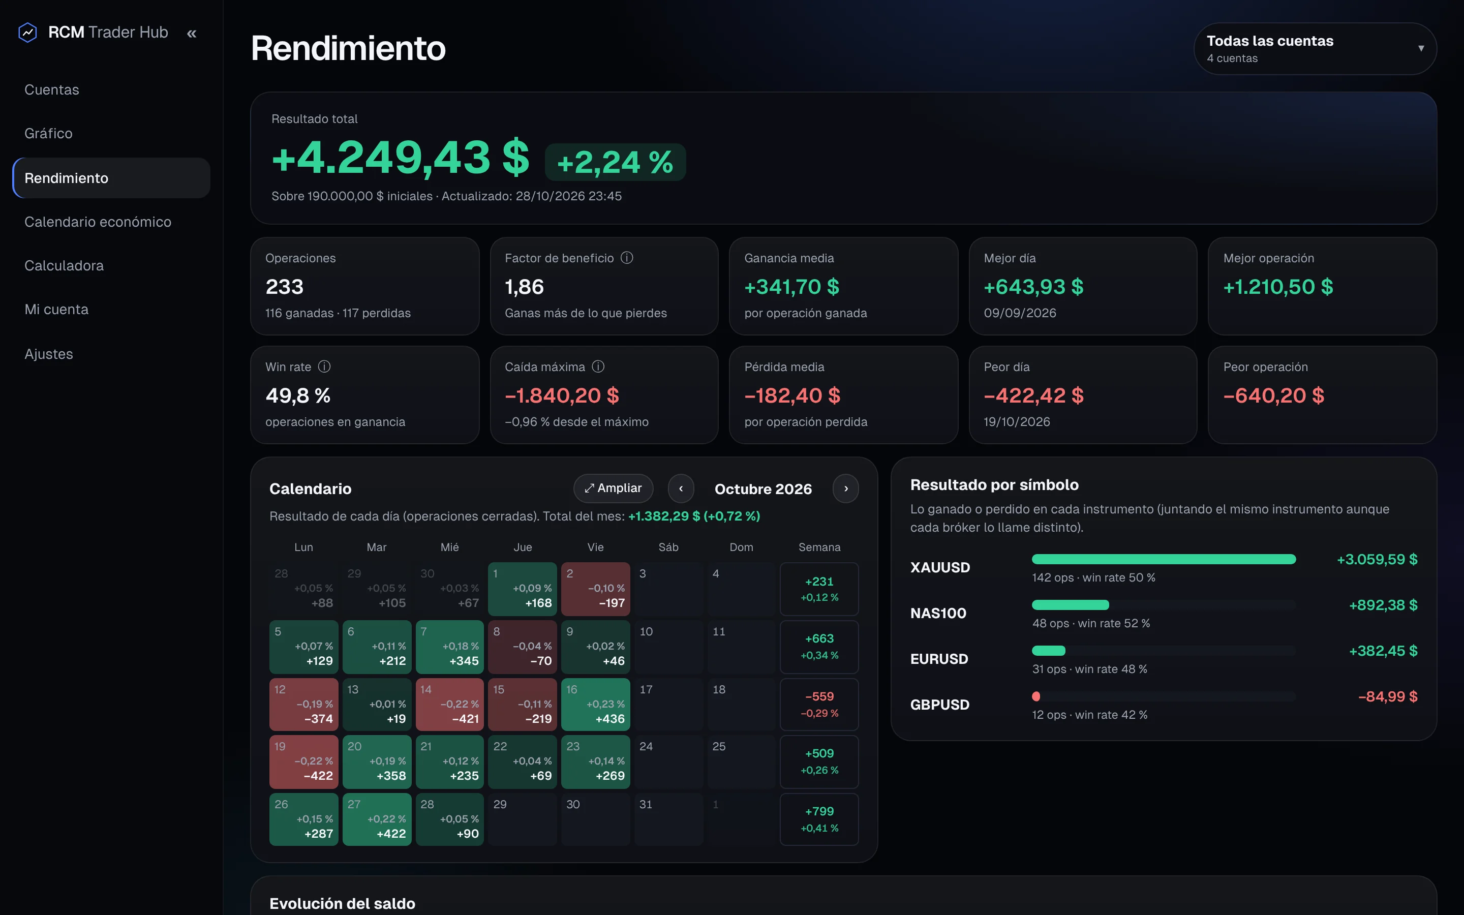Click the Octubre 2026 month label

pyautogui.click(x=763, y=489)
